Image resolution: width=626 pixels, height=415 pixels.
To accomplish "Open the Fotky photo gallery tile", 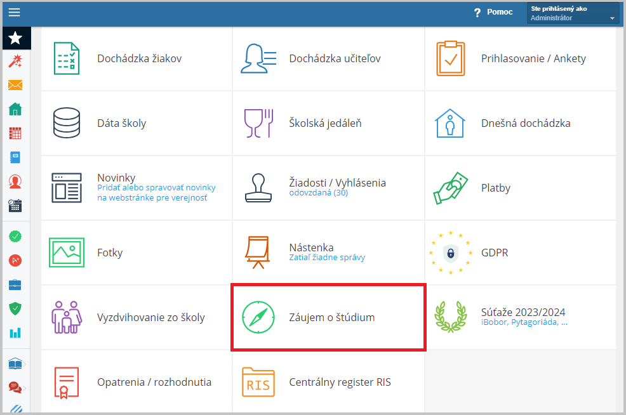I will pos(137,253).
